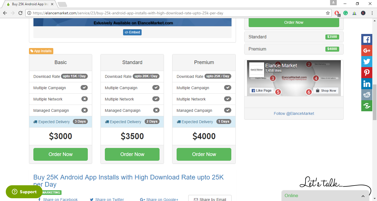Click Standard plan Multiple Network checkmark
This screenshot has height=201, width=377.
pyautogui.click(x=156, y=99)
